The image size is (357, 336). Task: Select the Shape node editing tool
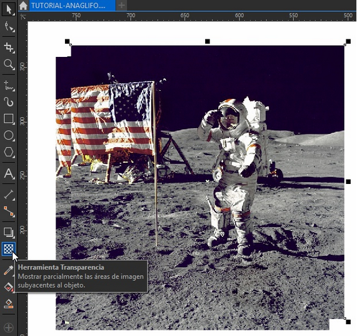pyautogui.click(x=9, y=27)
